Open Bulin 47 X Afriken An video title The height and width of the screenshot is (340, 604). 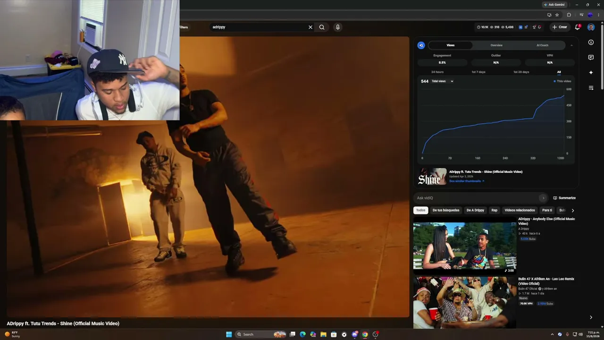[x=546, y=281]
